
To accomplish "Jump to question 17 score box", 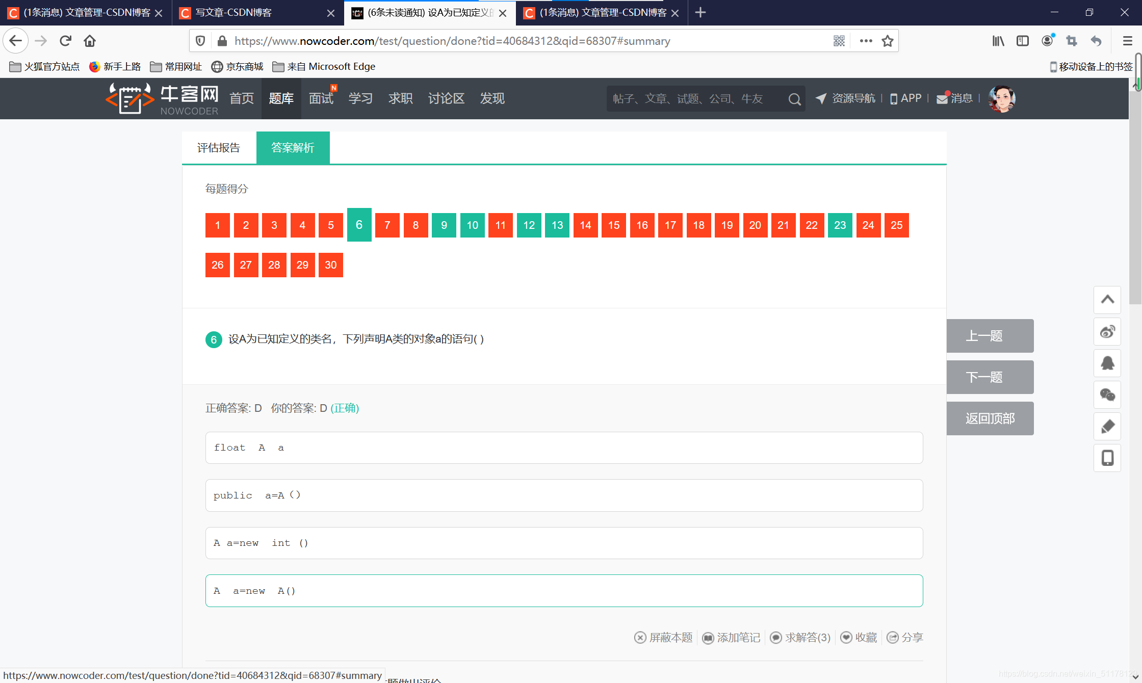I will [x=670, y=225].
